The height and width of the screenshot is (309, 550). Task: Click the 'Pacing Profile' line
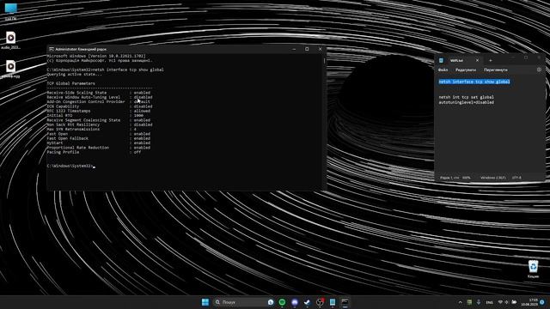[94, 152]
